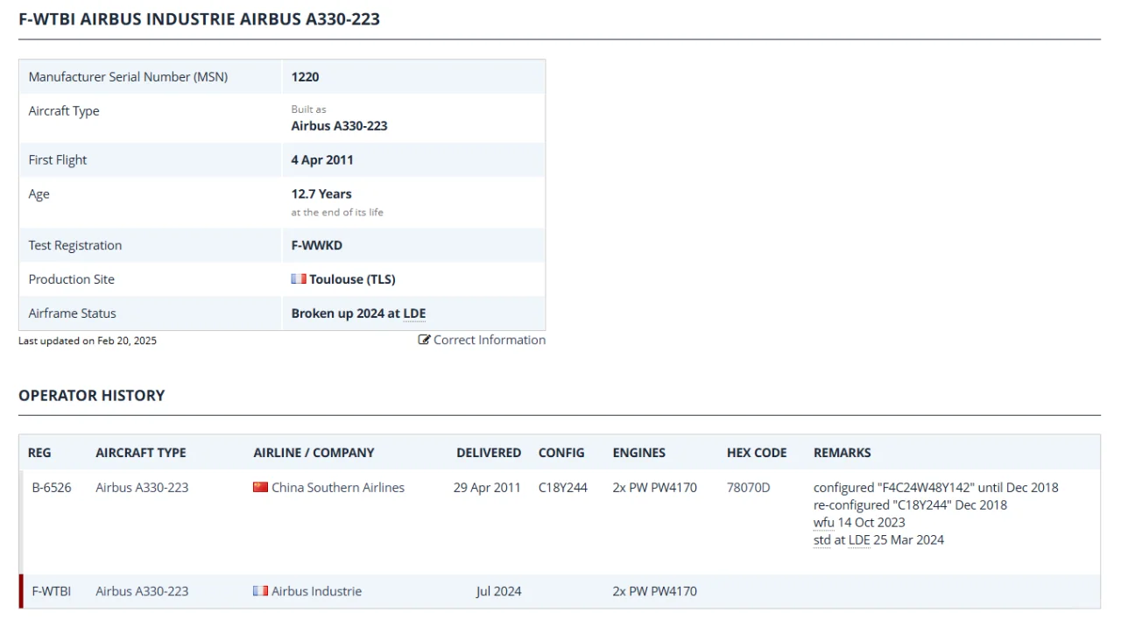Select the MSN value 1220
This screenshot has height=627, width=1121.
[305, 77]
